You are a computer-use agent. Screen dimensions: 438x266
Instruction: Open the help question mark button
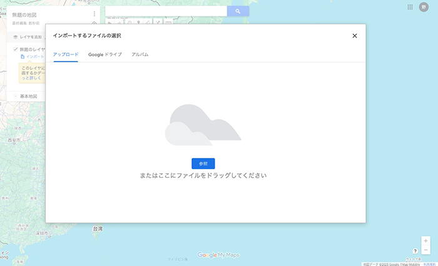415,251
